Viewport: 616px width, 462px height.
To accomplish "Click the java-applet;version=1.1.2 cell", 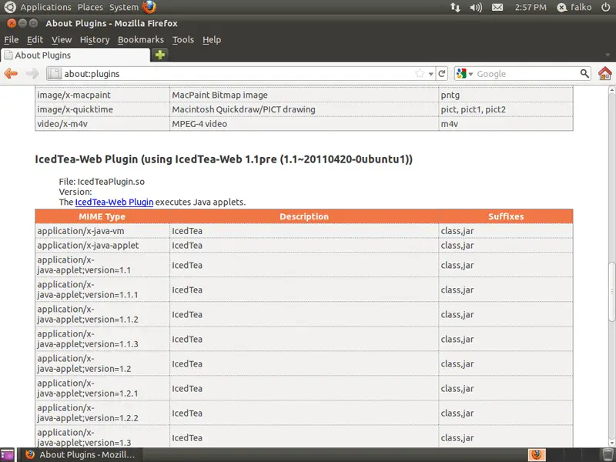I will [102, 314].
